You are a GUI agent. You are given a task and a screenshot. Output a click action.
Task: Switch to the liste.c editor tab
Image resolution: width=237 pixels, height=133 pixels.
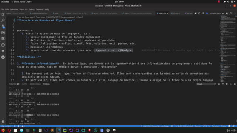[x=57, y=13]
